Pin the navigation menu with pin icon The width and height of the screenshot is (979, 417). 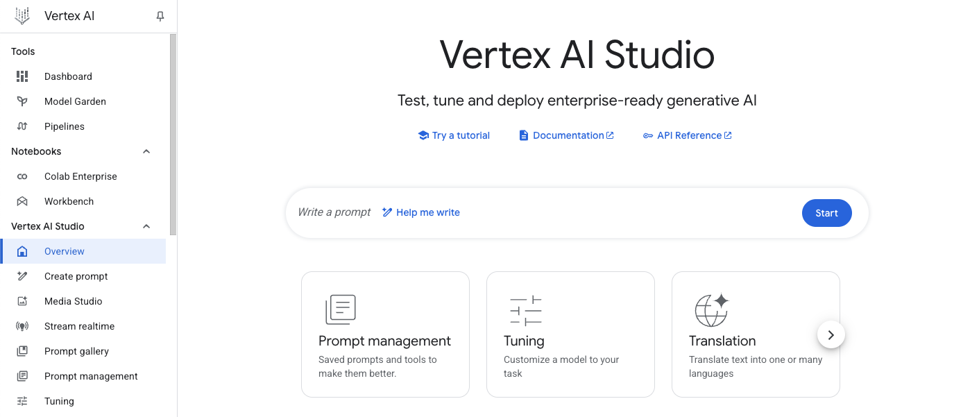160,16
